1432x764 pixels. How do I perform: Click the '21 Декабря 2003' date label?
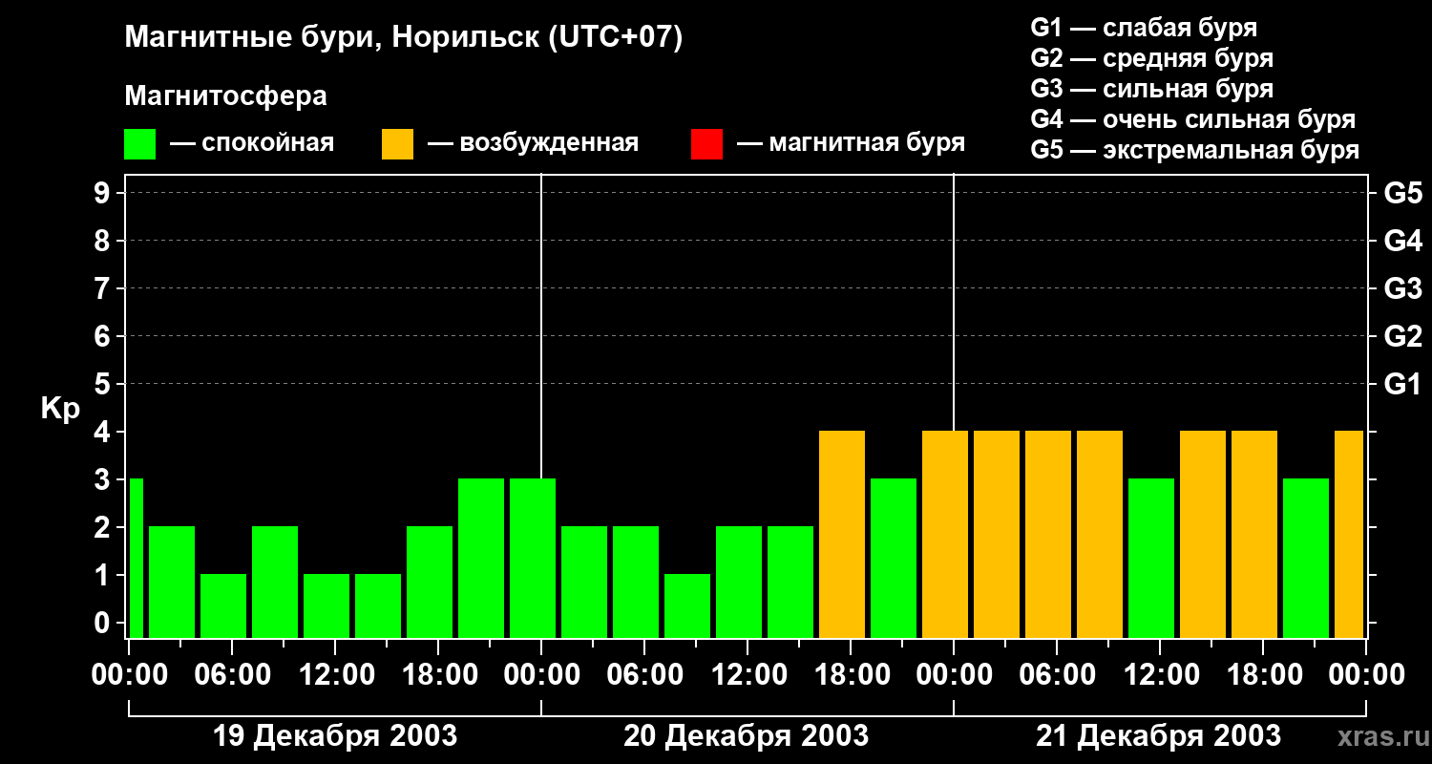pyautogui.click(x=1159, y=736)
